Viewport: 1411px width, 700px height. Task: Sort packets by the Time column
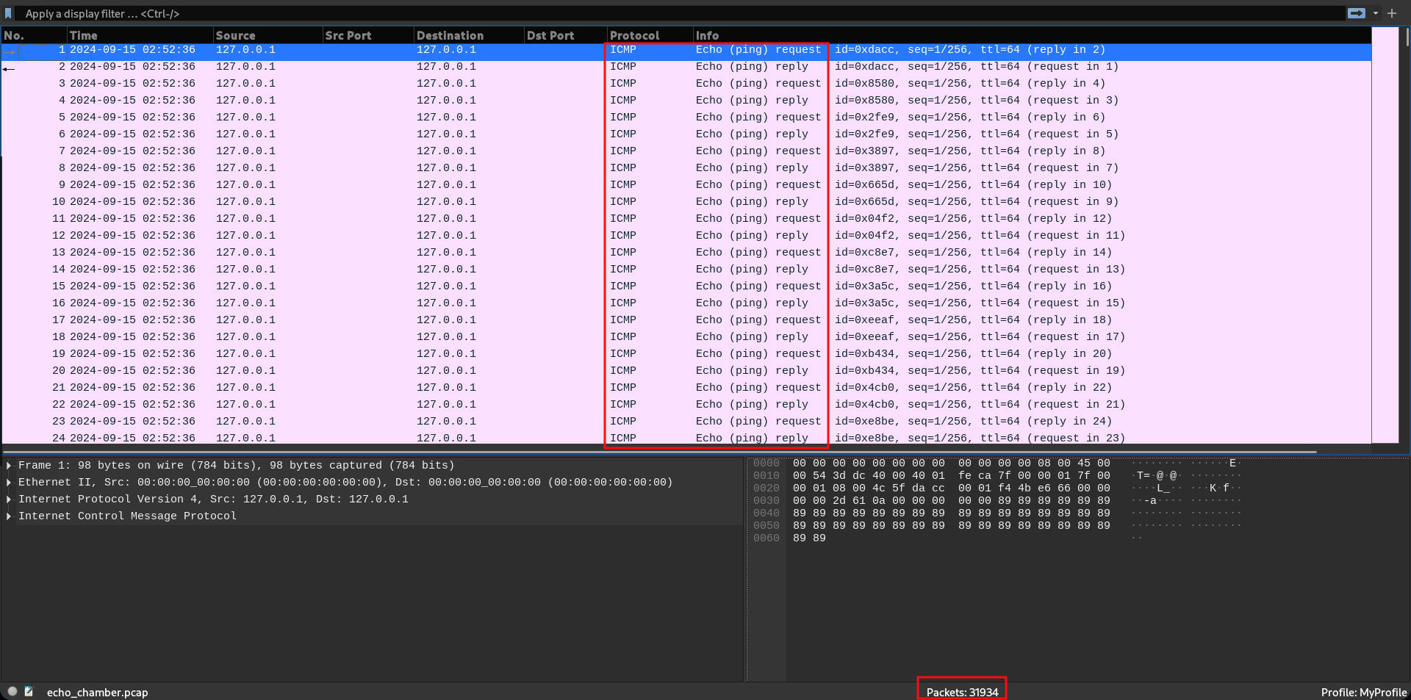coord(83,35)
